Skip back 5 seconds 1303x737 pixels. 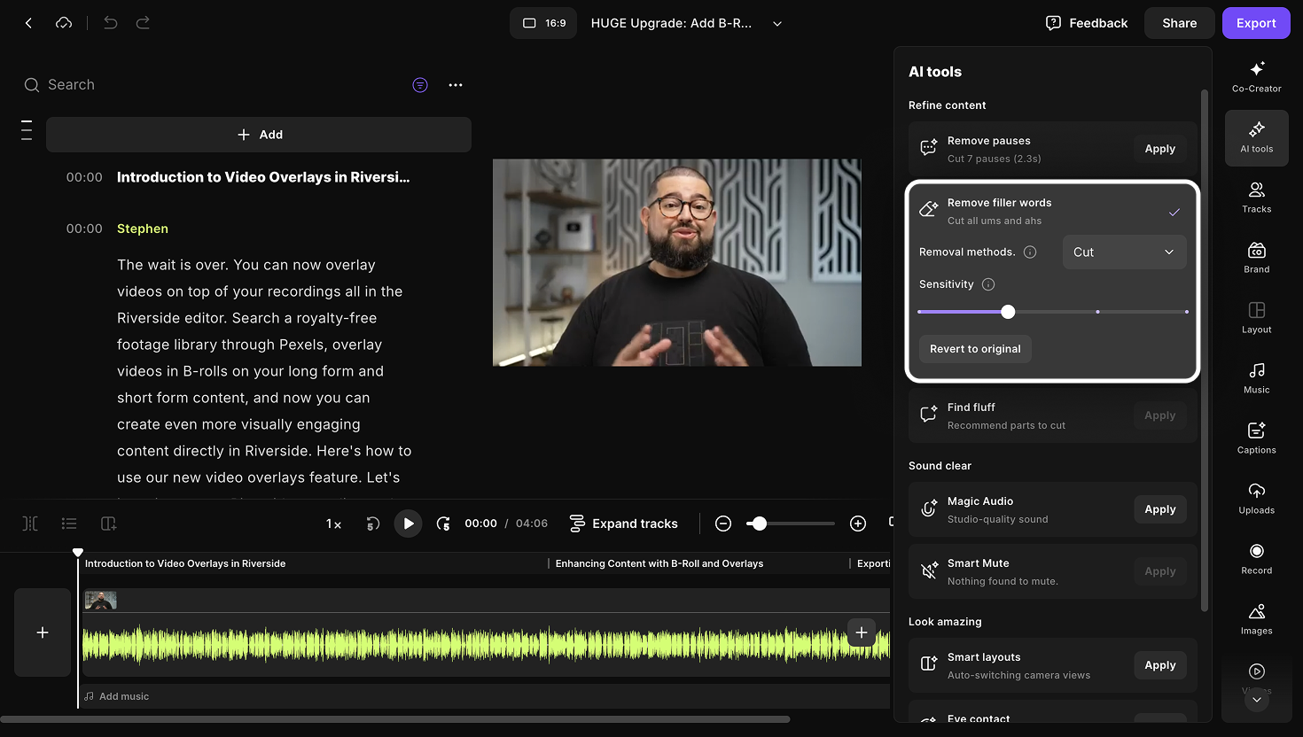pos(373,524)
